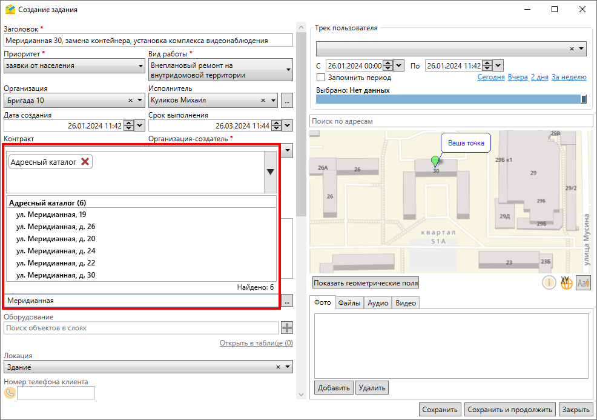Switch to the Файлы tab
Image resolution: width=597 pixels, height=420 pixels.
tap(349, 303)
